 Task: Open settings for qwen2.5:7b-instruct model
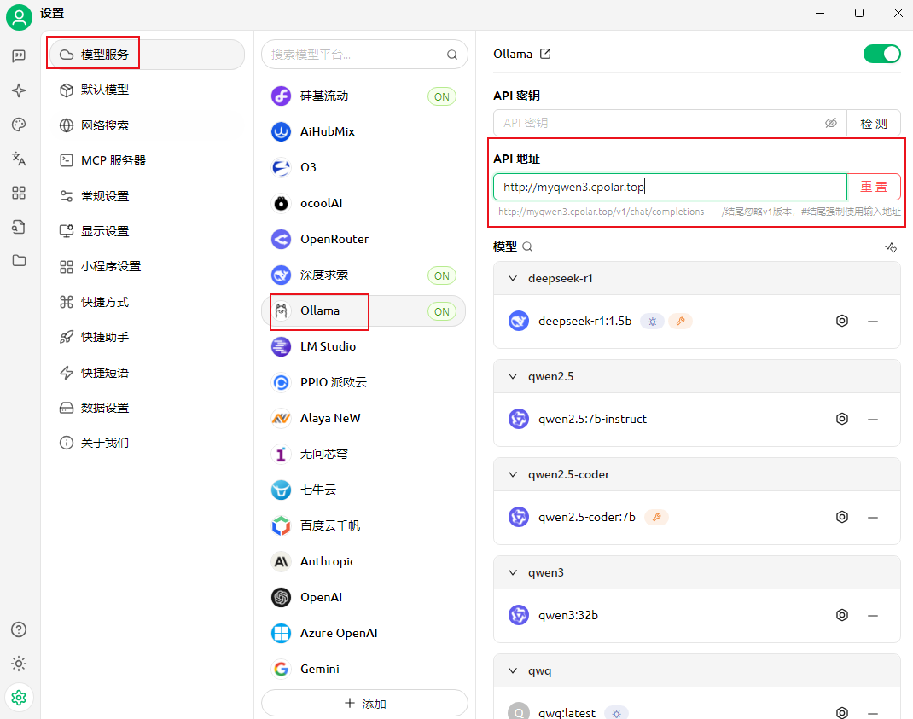point(842,419)
